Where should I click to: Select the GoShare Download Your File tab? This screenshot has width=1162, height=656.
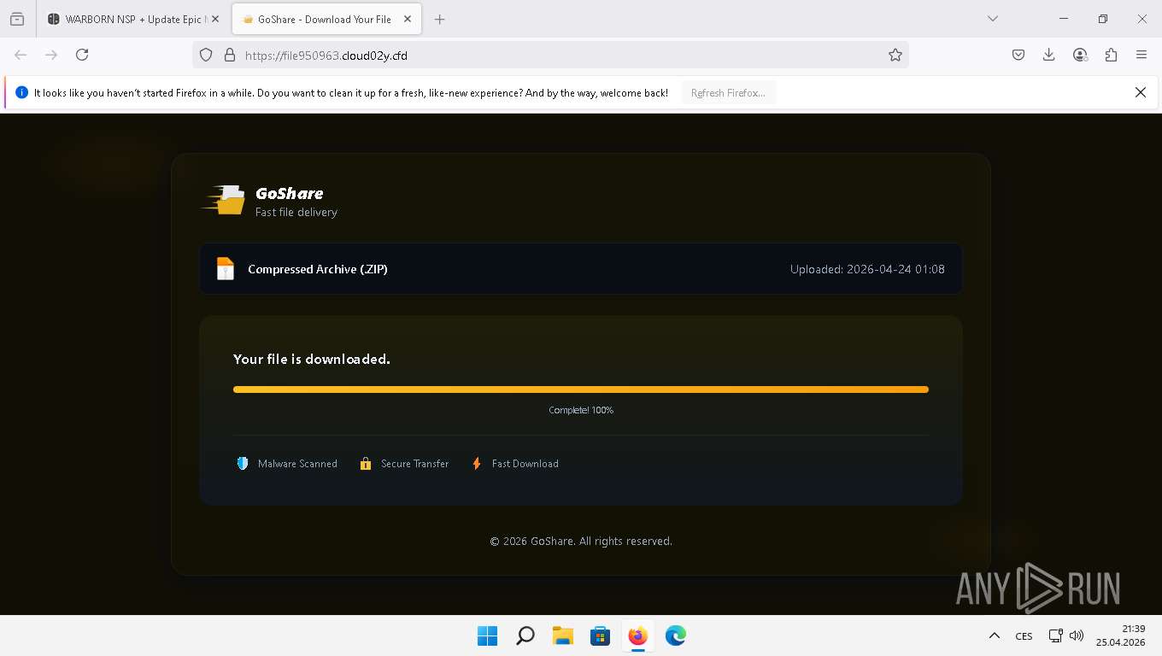point(326,19)
